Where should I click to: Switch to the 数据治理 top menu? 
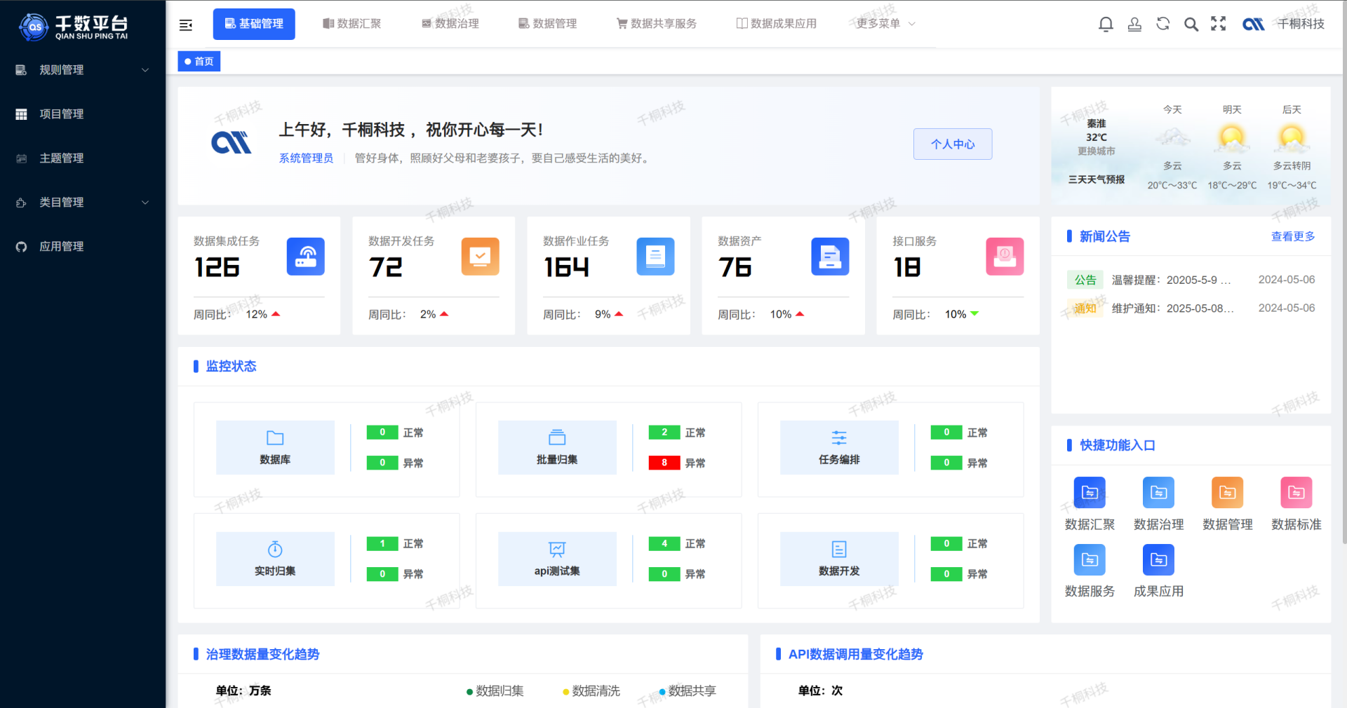click(450, 24)
